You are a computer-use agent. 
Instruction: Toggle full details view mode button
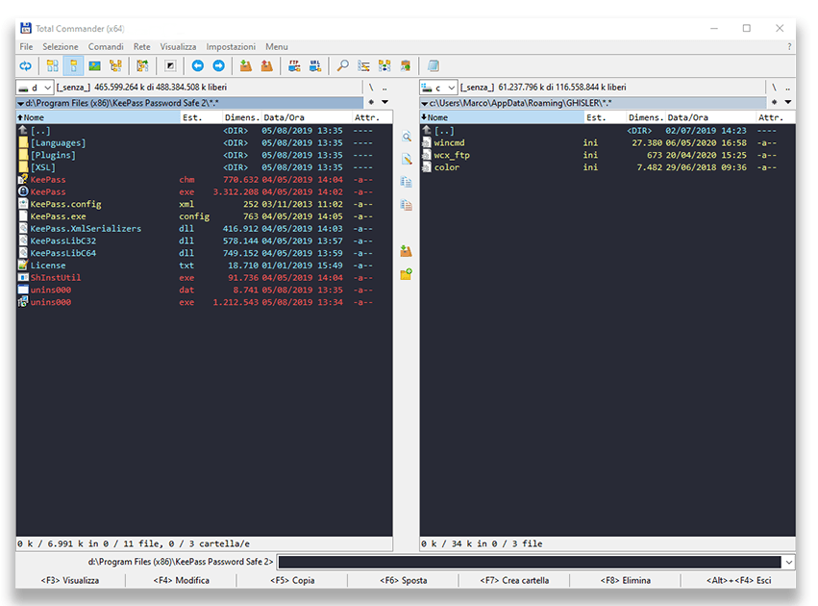(x=73, y=65)
